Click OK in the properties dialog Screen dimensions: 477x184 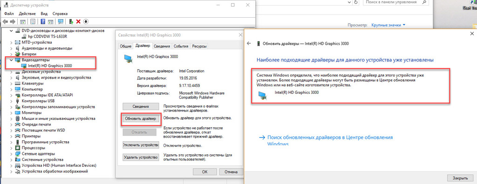205,172
